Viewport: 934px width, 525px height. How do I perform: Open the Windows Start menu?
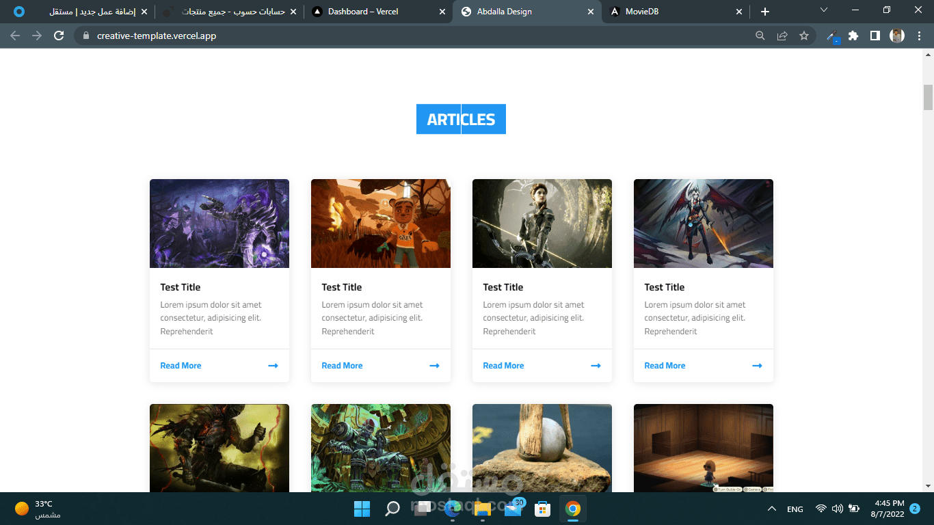tap(362, 509)
